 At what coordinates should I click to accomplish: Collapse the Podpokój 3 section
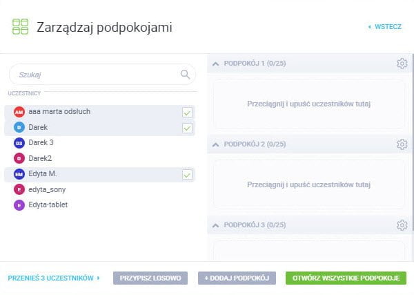tap(216, 225)
